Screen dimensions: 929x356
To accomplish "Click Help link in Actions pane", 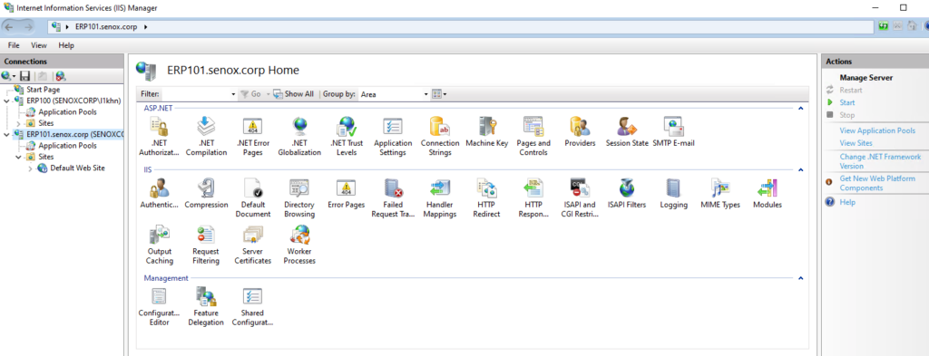I will pos(846,202).
